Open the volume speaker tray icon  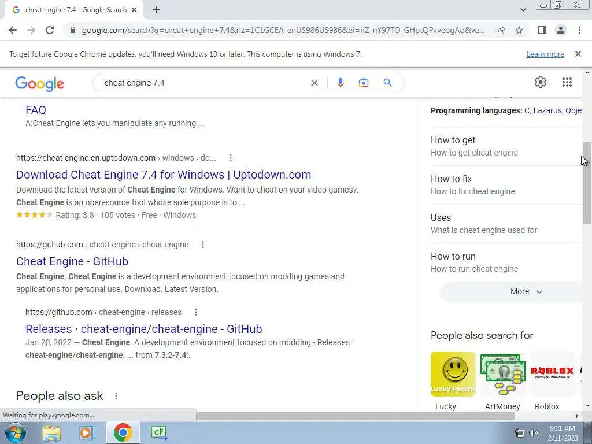point(534,433)
